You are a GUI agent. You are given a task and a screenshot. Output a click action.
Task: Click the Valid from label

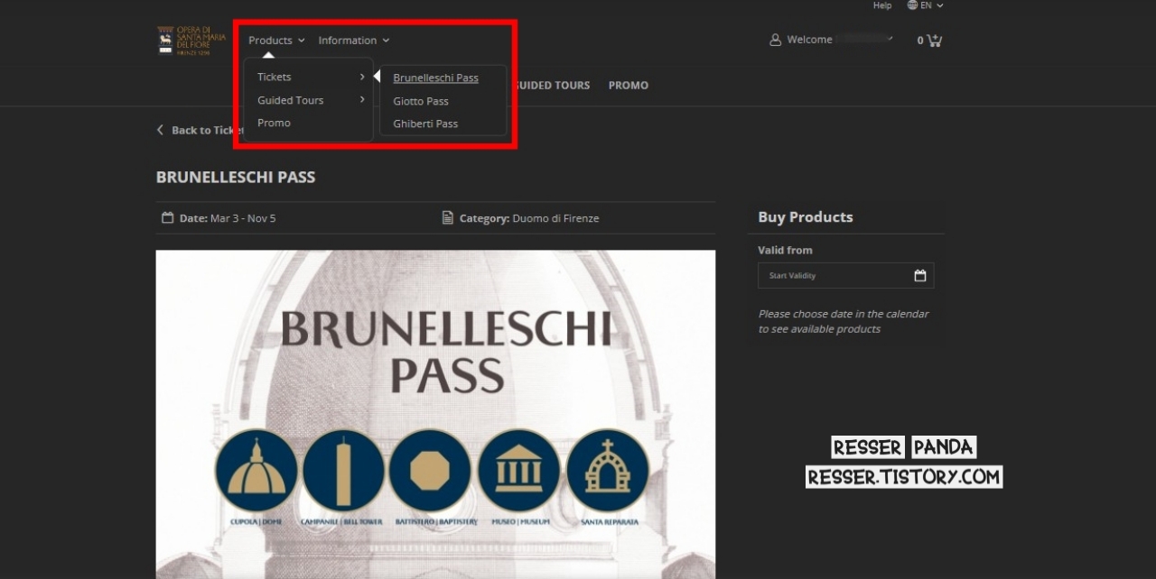coord(785,251)
